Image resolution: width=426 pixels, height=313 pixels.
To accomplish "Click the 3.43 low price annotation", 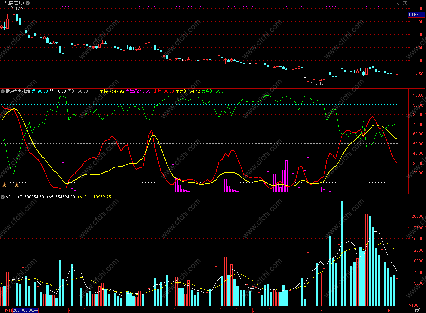I will tap(319, 83).
